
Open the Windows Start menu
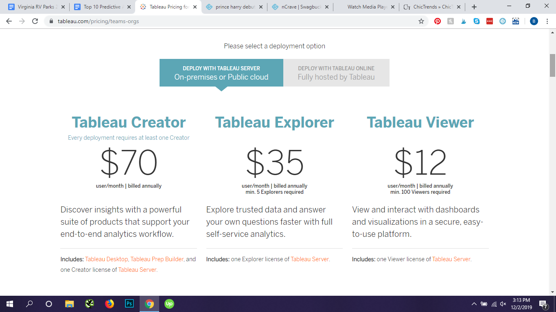[x=10, y=304]
